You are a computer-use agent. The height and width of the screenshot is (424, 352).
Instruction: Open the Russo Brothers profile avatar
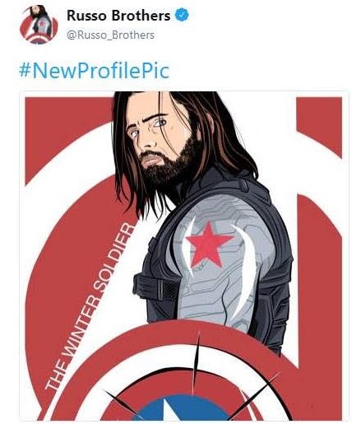(39, 25)
